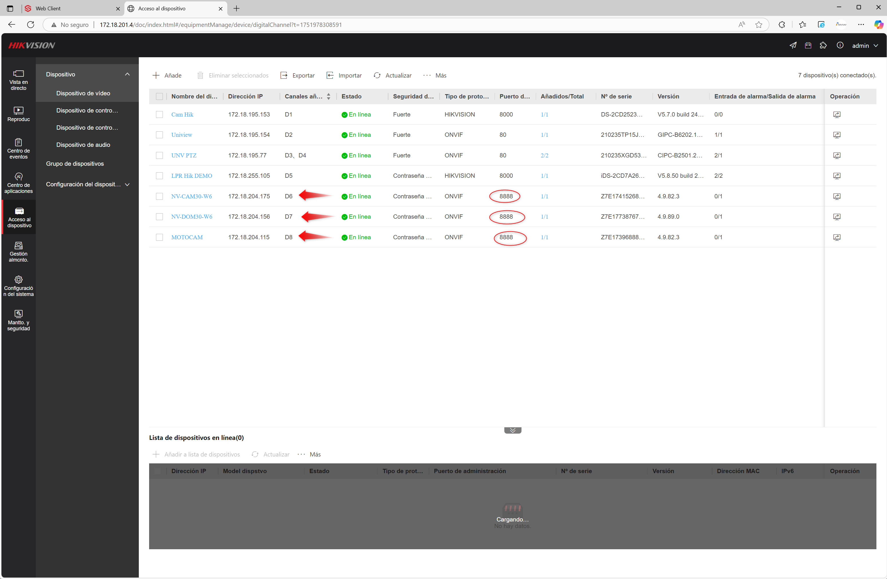Viewport: 887px width, 579px height.
Task: Click upper Actualizar refresh button
Action: 392,75
